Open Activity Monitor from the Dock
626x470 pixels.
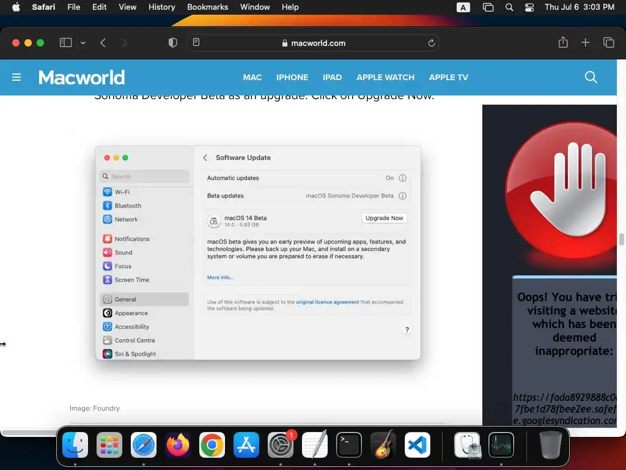click(501, 445)
